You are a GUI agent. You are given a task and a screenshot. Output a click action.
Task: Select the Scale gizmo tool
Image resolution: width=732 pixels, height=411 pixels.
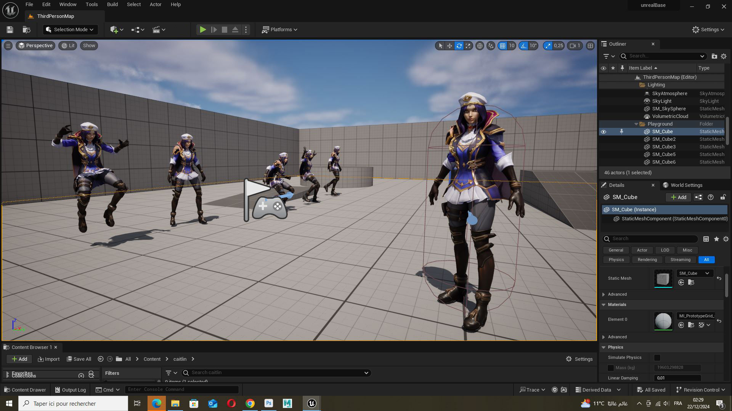coord(468,46)
